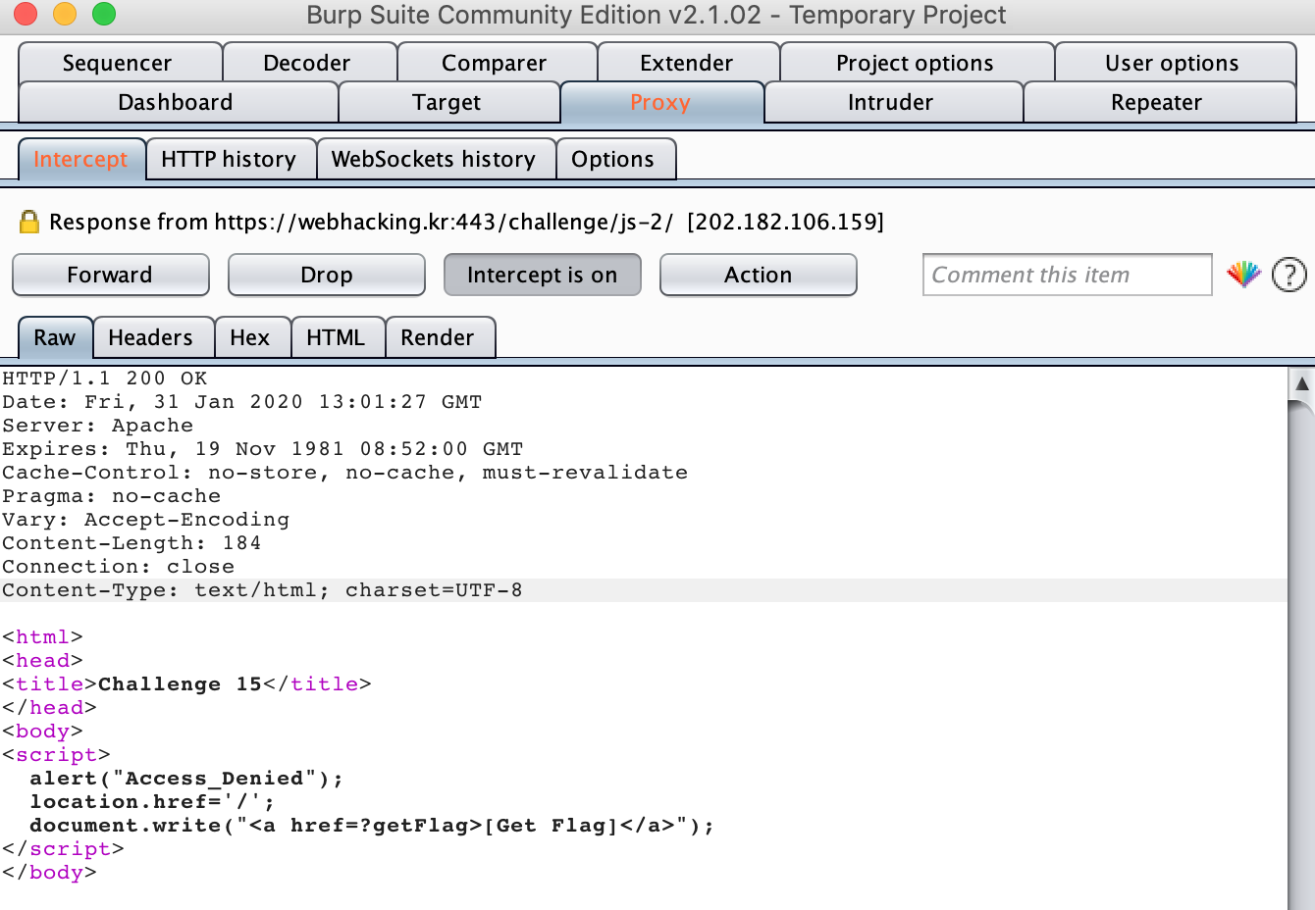Switch to the Dashboard tab
The width and height of the screenshot is (1315, 910).
(x=178, y=102)
